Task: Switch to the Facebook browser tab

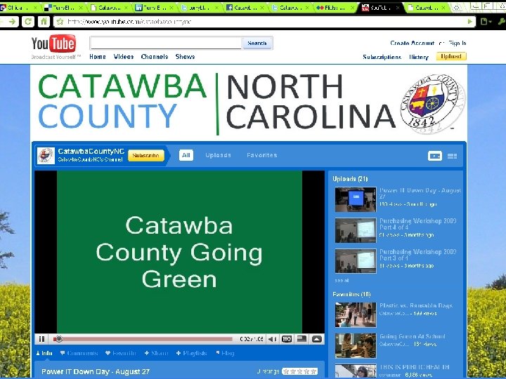Action: [245, 8]
